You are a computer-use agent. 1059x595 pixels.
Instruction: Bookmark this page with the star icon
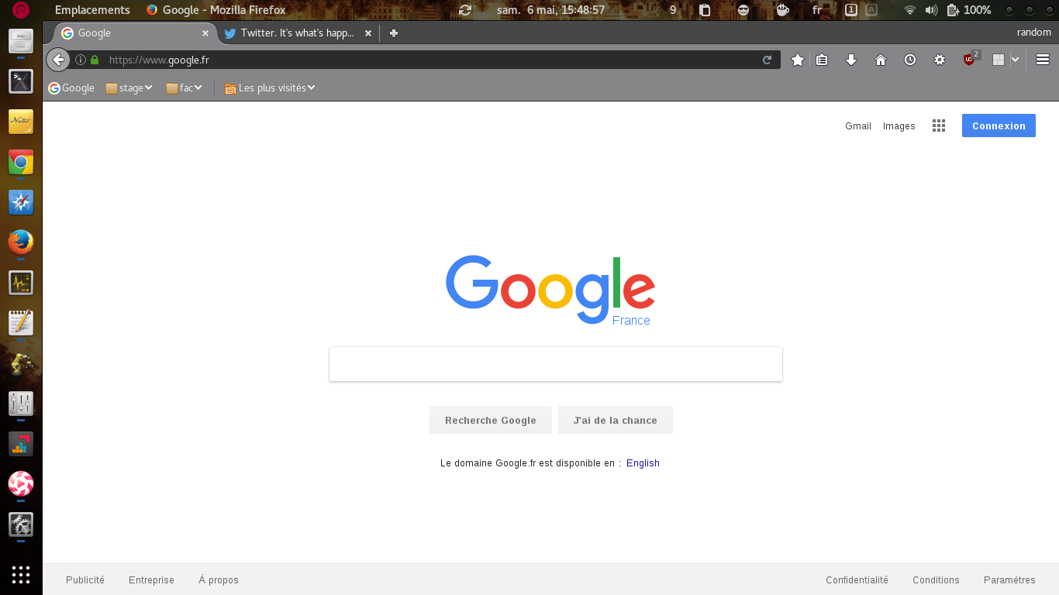pyautogui.click(x=797, y=60)
